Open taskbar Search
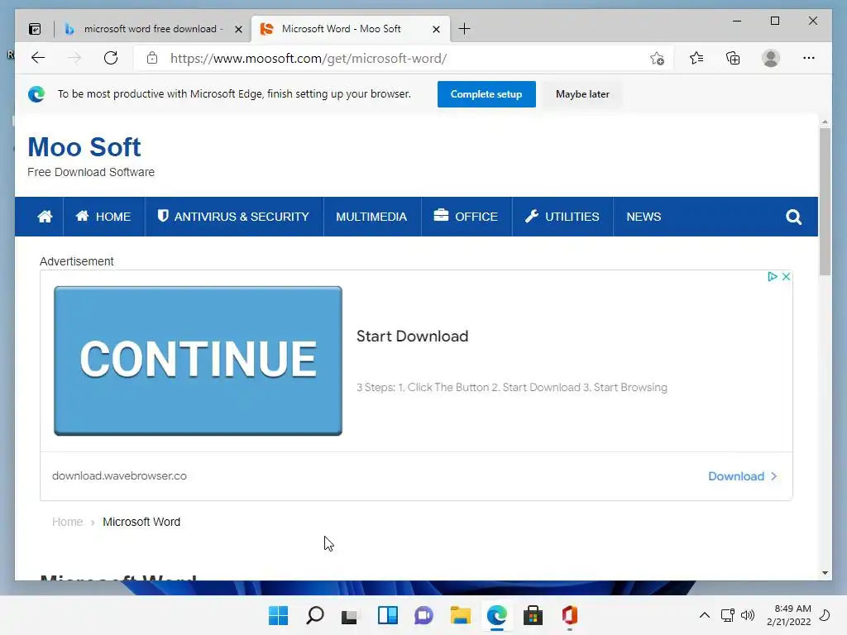Viewport: 847px width, 635px height. pos(315,615)
